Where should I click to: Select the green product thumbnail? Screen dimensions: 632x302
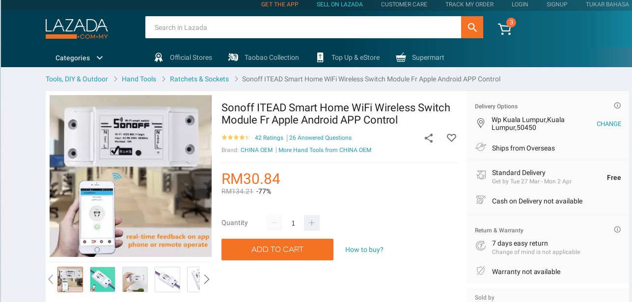102,279
